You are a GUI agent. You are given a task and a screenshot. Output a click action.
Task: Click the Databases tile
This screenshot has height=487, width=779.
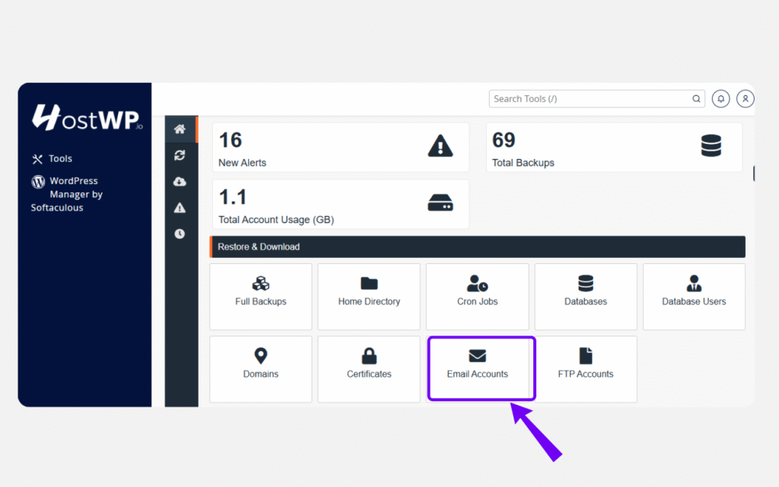586,296
